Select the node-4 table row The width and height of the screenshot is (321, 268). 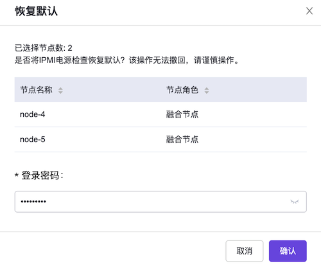[x=160, y=114]
